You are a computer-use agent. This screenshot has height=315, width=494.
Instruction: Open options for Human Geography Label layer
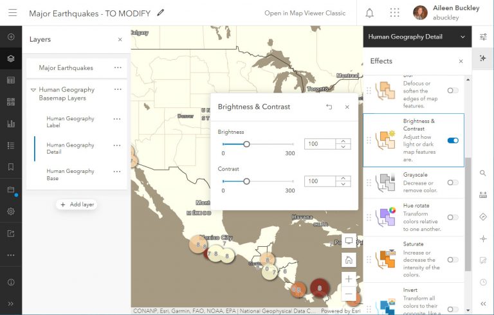pyautogui.click(x=117, y=119)
